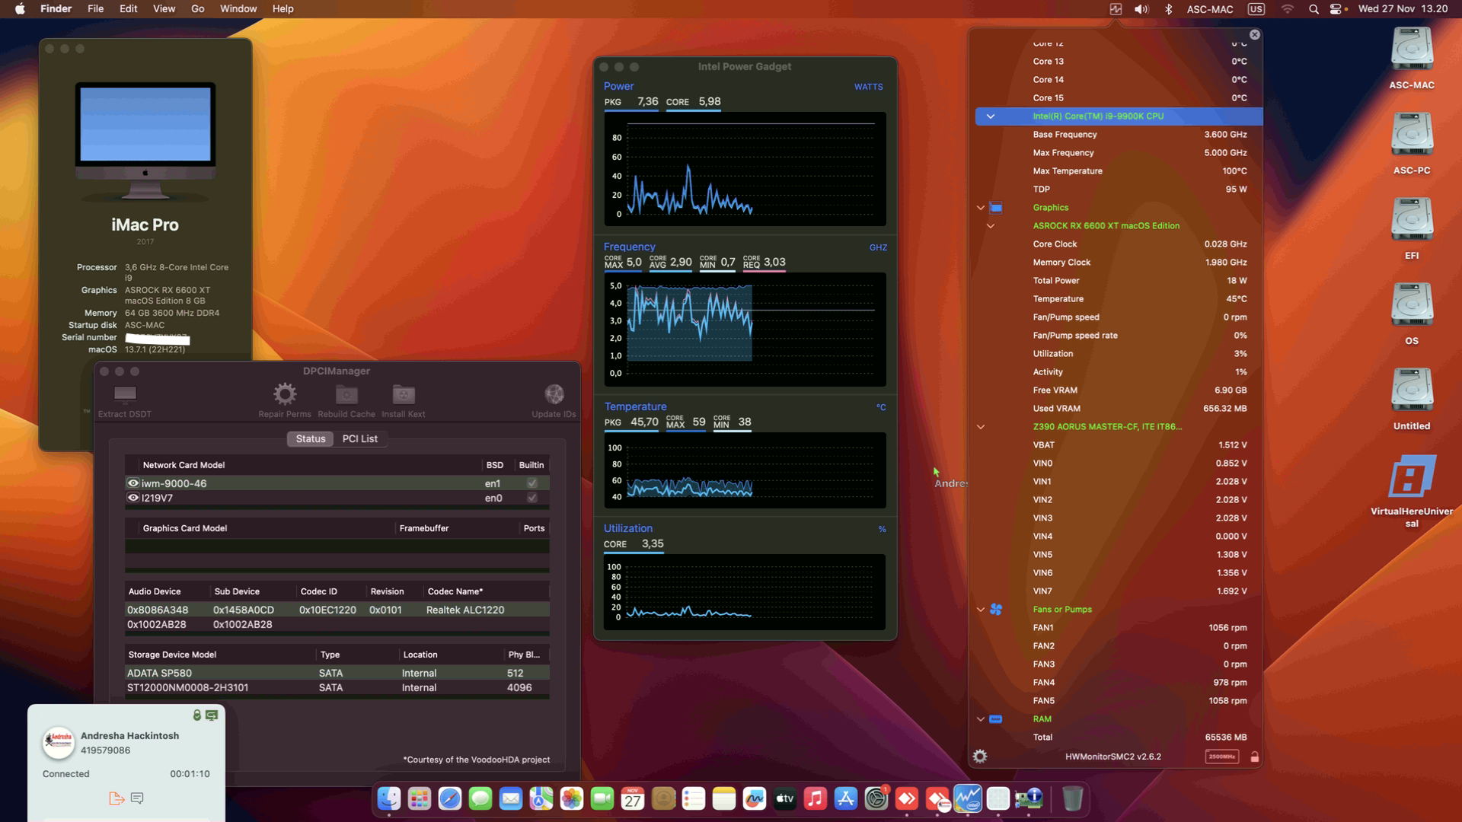
Task: Switch to the PCI List tab
Action: coord(360,438)
